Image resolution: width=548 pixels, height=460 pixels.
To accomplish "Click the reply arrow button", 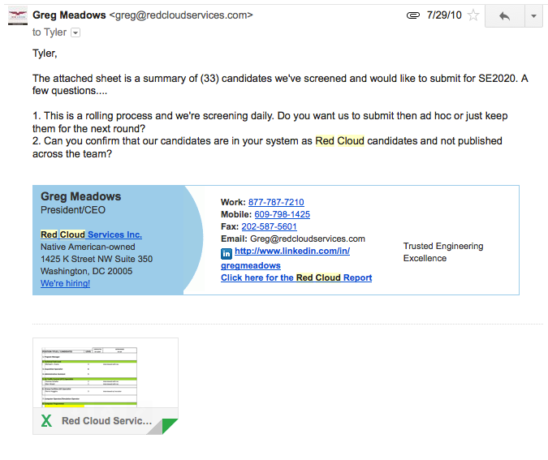I will click(505, 16).
